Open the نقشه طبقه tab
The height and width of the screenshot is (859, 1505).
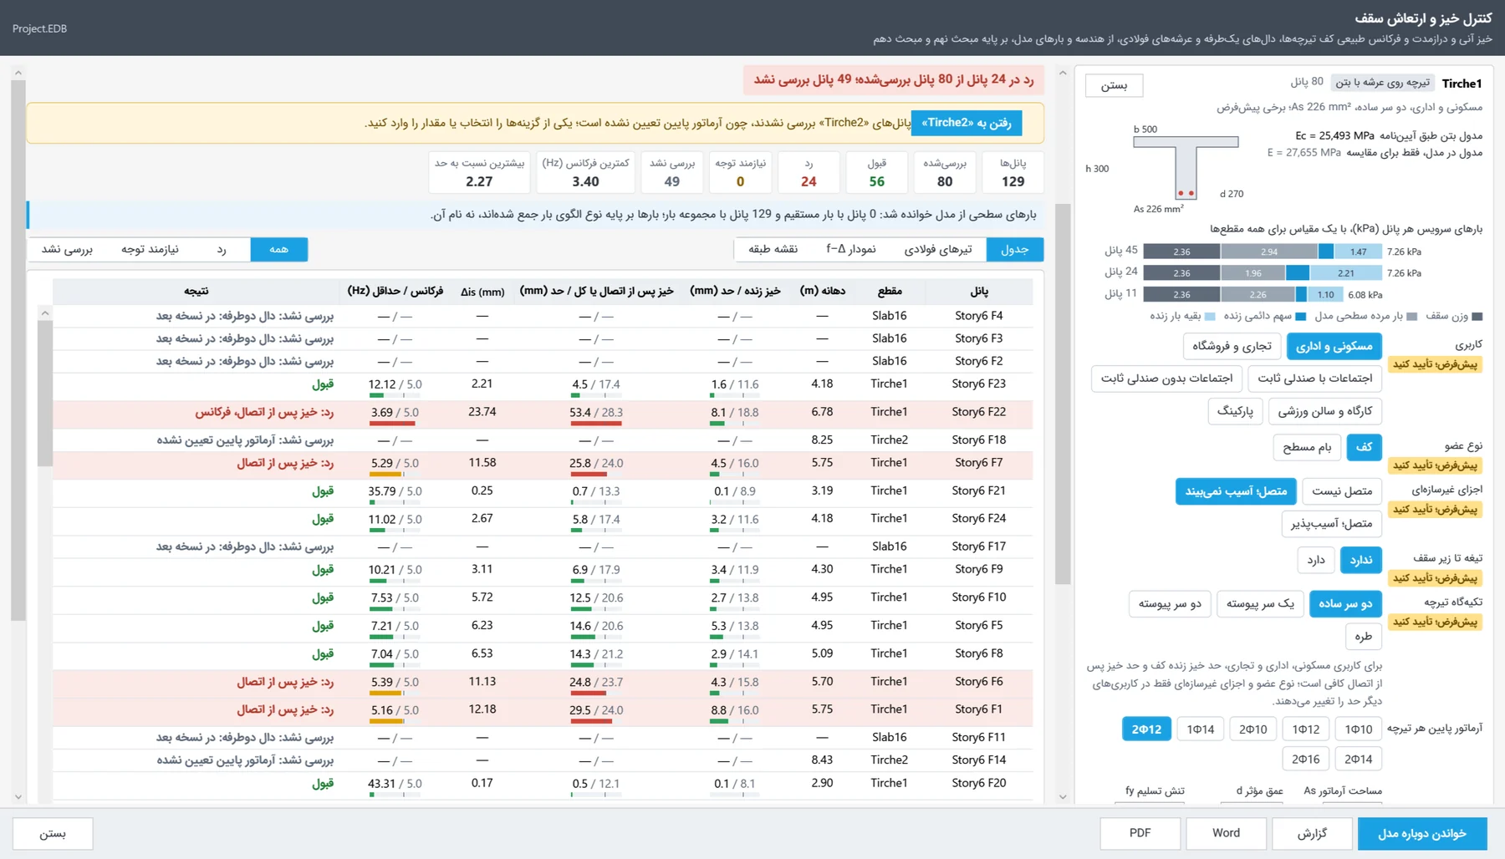point(773,249)
